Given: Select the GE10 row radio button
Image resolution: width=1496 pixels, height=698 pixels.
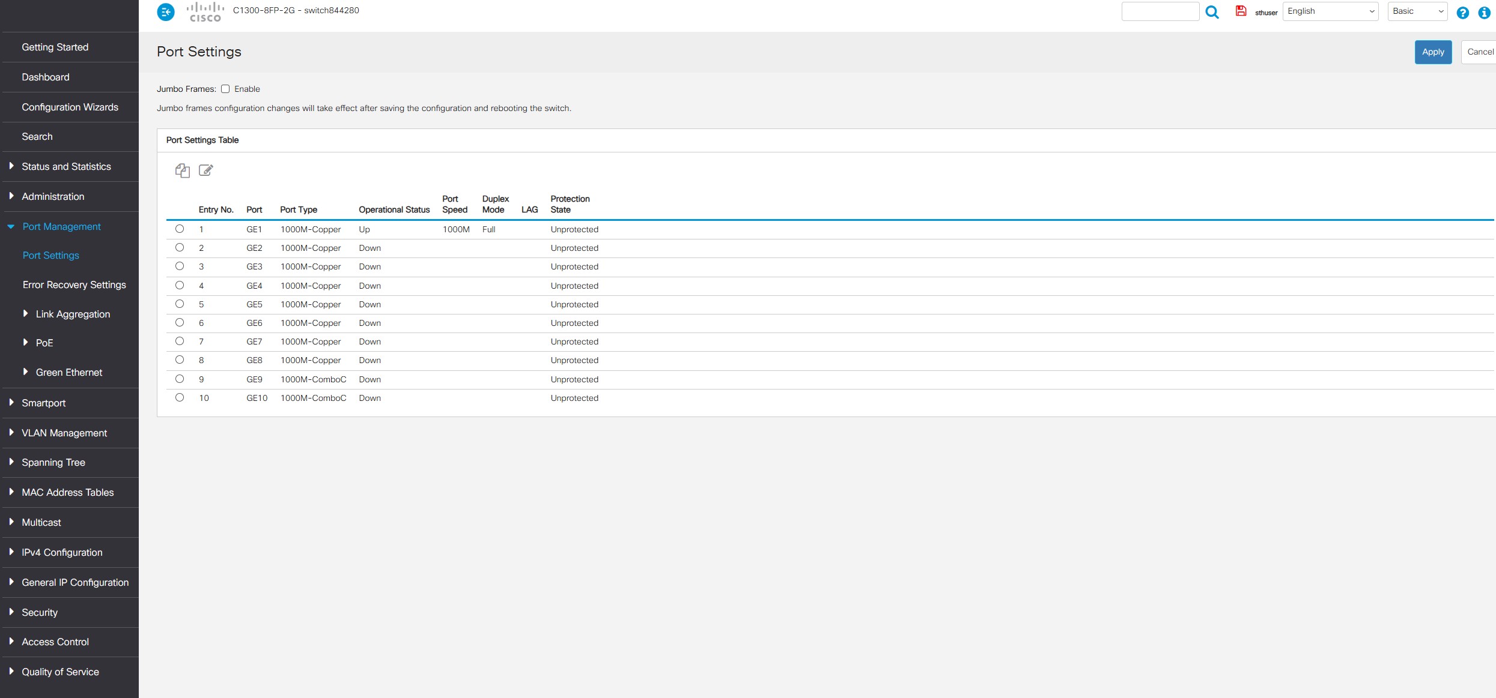Looking at the screenshot, I should [180, 397].
